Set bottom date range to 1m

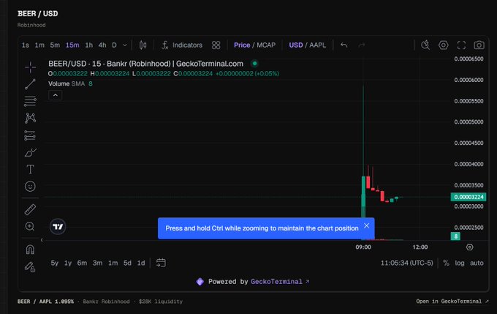click(113, 263)
